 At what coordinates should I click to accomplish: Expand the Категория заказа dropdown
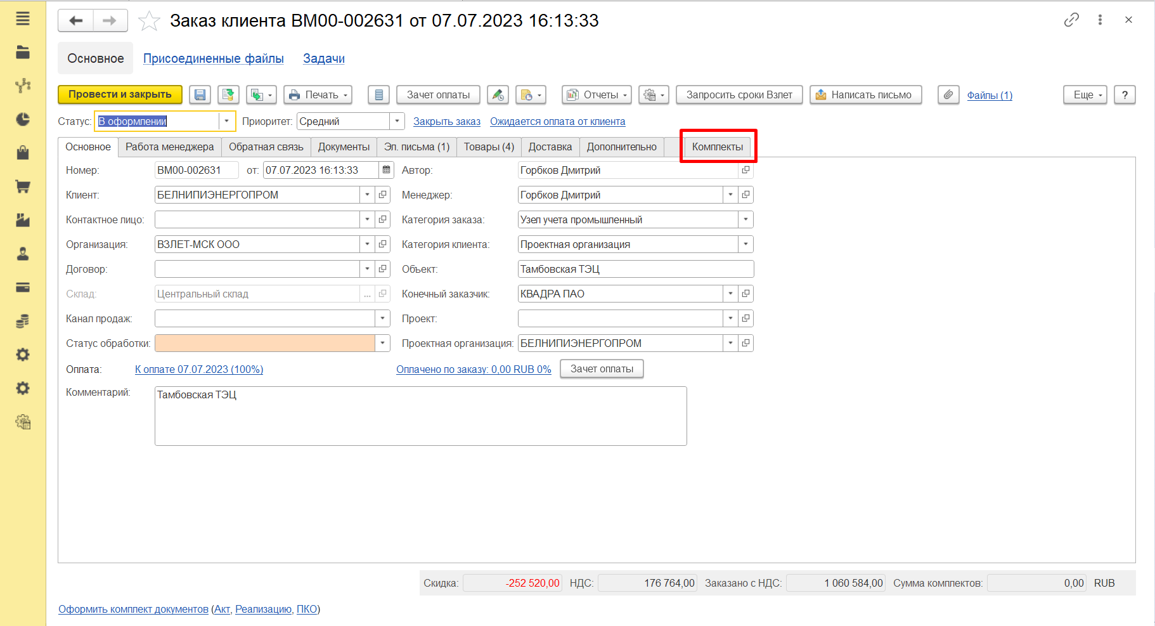745,219
